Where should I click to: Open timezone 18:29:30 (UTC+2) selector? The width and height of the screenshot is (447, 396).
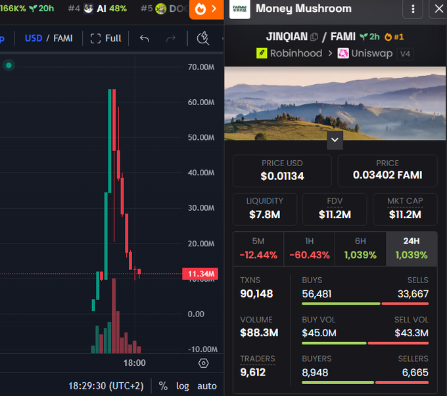(x=106, y=385)
